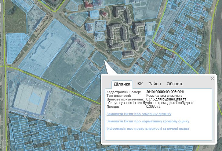The height and width of the screenshot is (151, 222).
Task: Open Замовити Витяг про земельну ділянку link
Action: point(139,114)
